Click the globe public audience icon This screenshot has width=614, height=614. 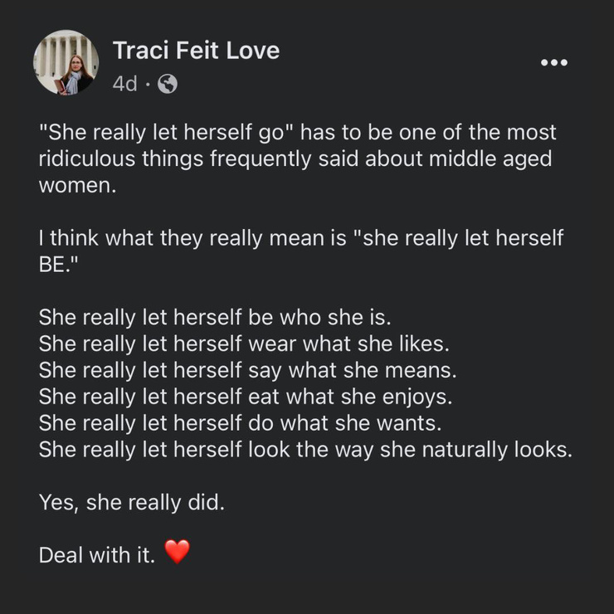tap(168, 84)
